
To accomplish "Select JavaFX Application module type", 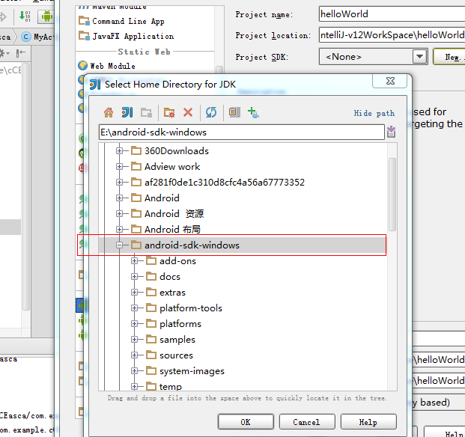I will 133,36.
